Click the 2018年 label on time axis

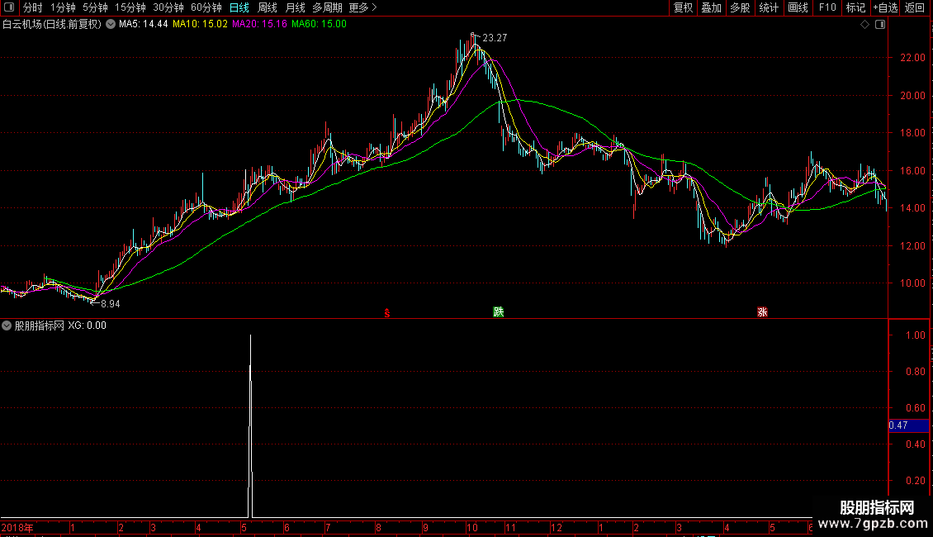coord(17,527)
